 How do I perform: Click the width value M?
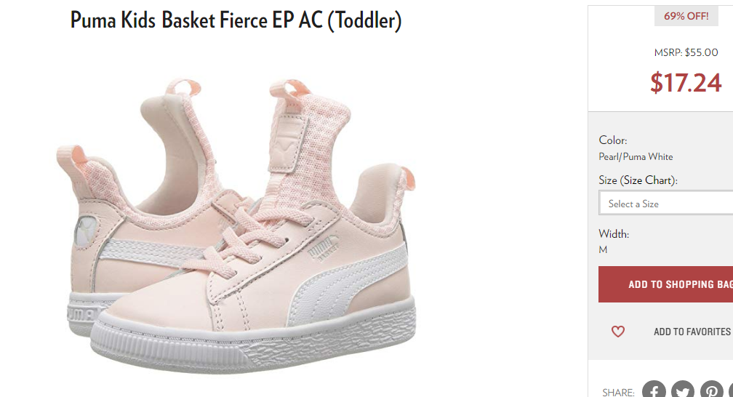pos(603,249)
